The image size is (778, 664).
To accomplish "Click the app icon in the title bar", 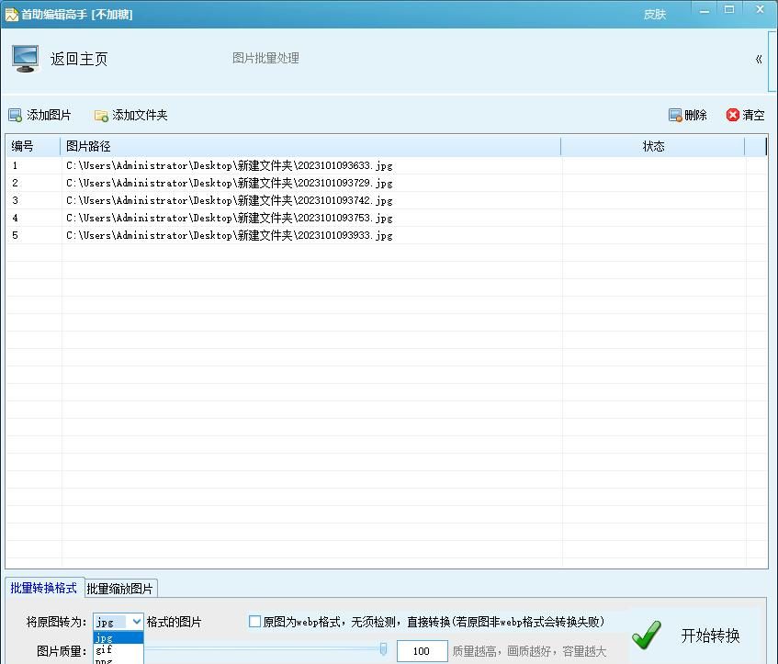I will point(11,15).
